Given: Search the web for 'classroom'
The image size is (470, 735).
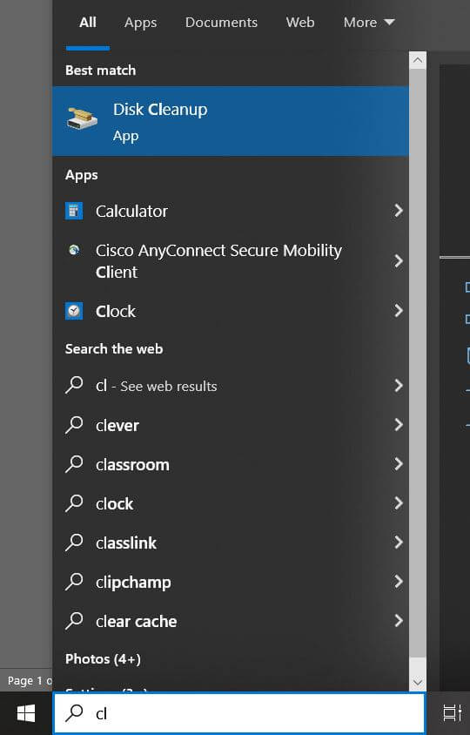Looking at the screenshot, I should [230, 464].
